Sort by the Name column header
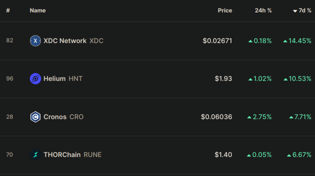The image size is (315, 176). coord(38,11)
